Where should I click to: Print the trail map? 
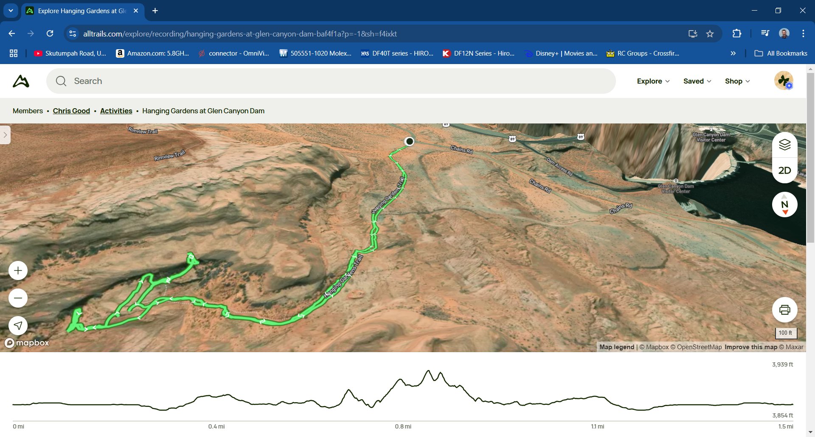[784, 310]
